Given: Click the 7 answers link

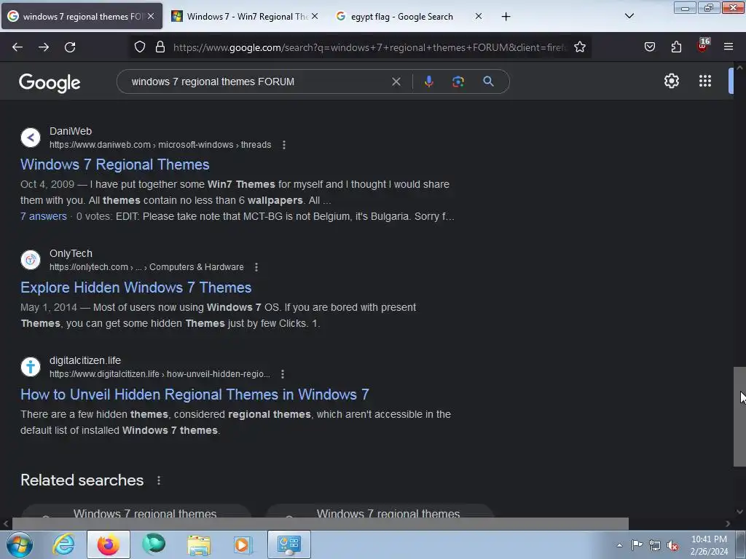Looking at the screenshot, I should (43, 216).
